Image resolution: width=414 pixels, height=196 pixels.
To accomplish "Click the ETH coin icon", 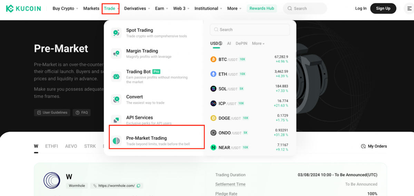I will point(213,74).
